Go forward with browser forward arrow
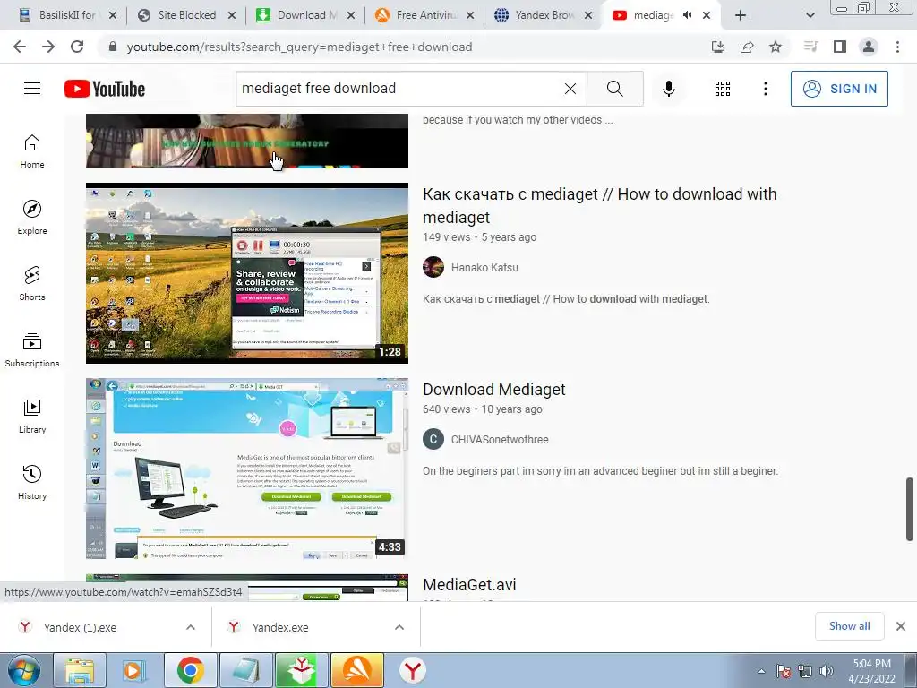Viewport: 917px width, 688px height. pos(48,47)
